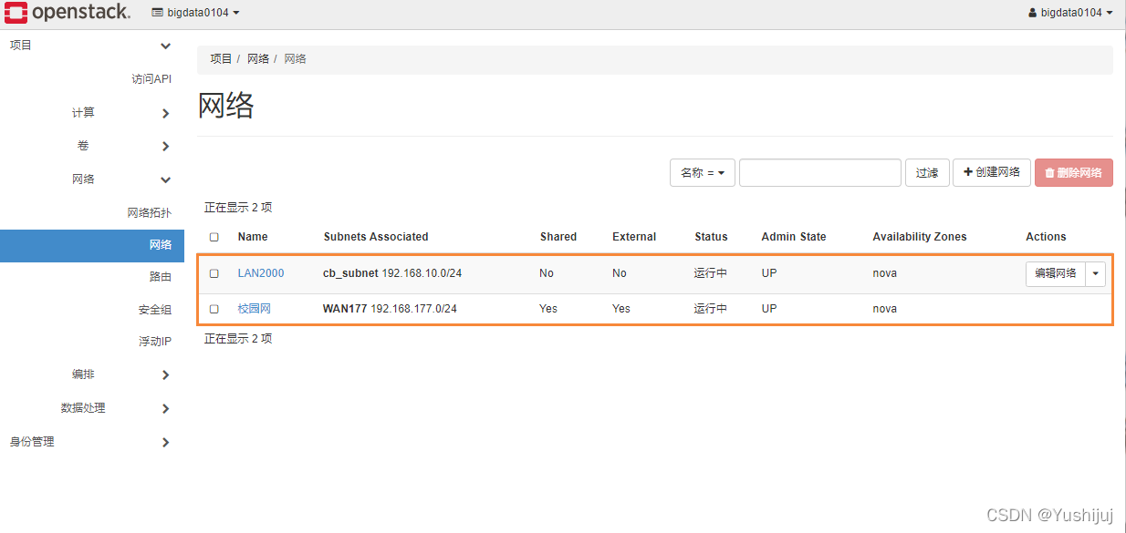Click the nova zone in LAN2000 row
Image resolution: width=1126 pixels, height=533 pixels.
(x=885, y=273)
